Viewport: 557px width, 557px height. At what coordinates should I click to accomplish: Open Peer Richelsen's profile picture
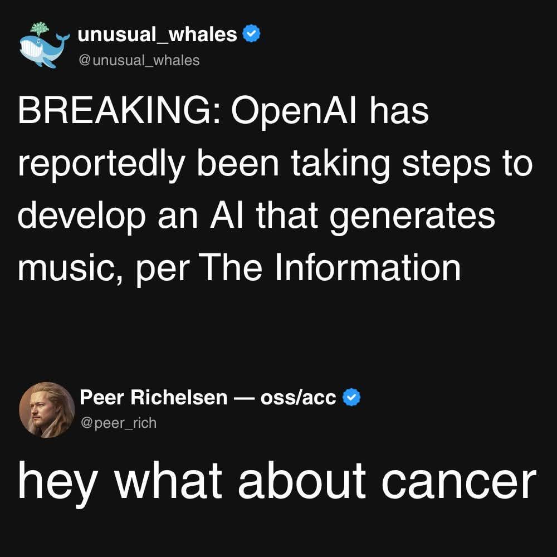click(x=47, y=410)
